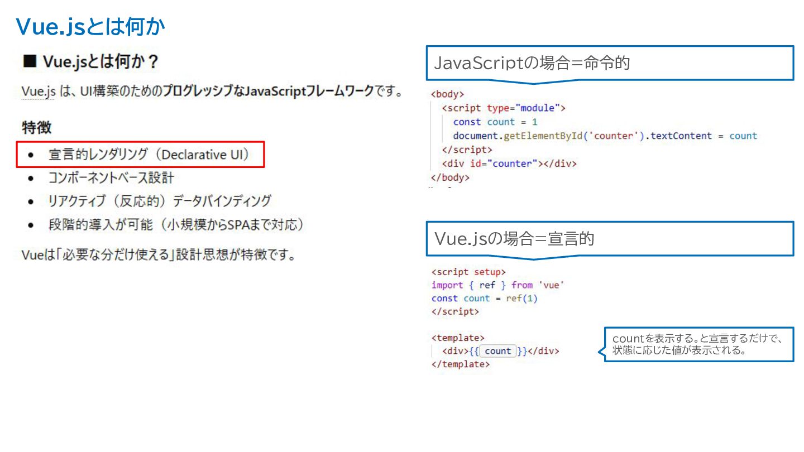Click the callout 'JavaScriptの場合＝命令的'
804x452 pixels.
[610, 63]
